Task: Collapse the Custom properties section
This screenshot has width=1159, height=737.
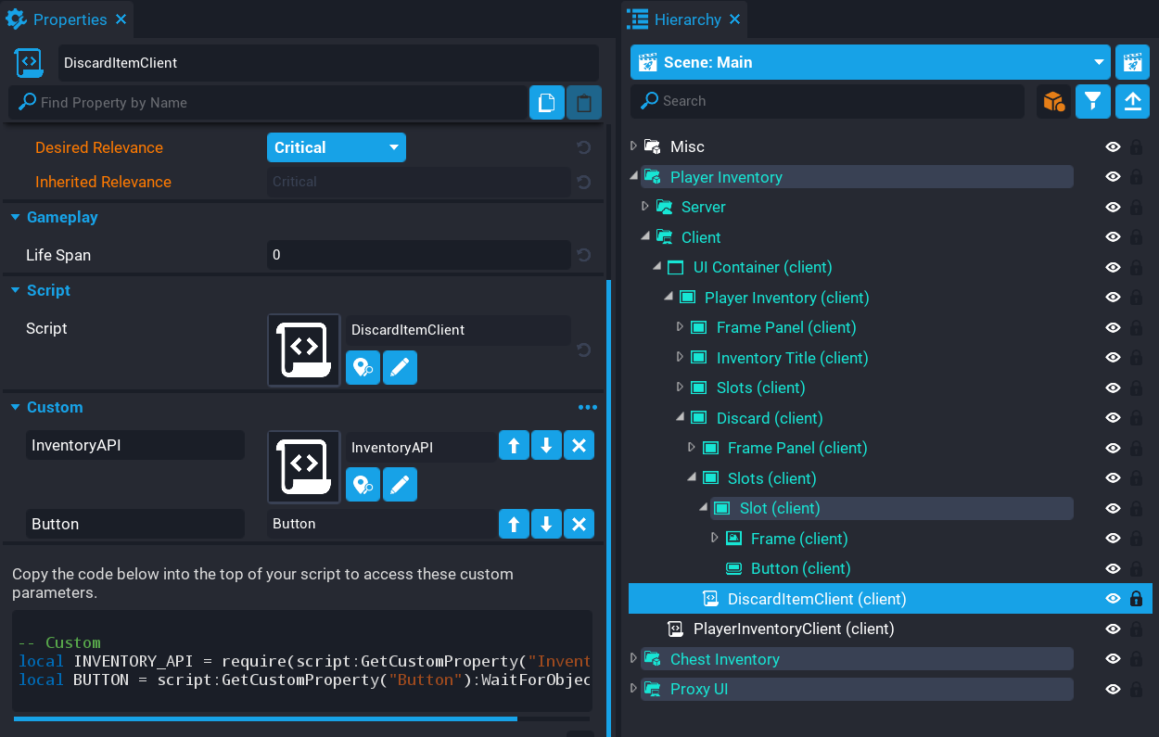Action: click(x=16, y=407)
